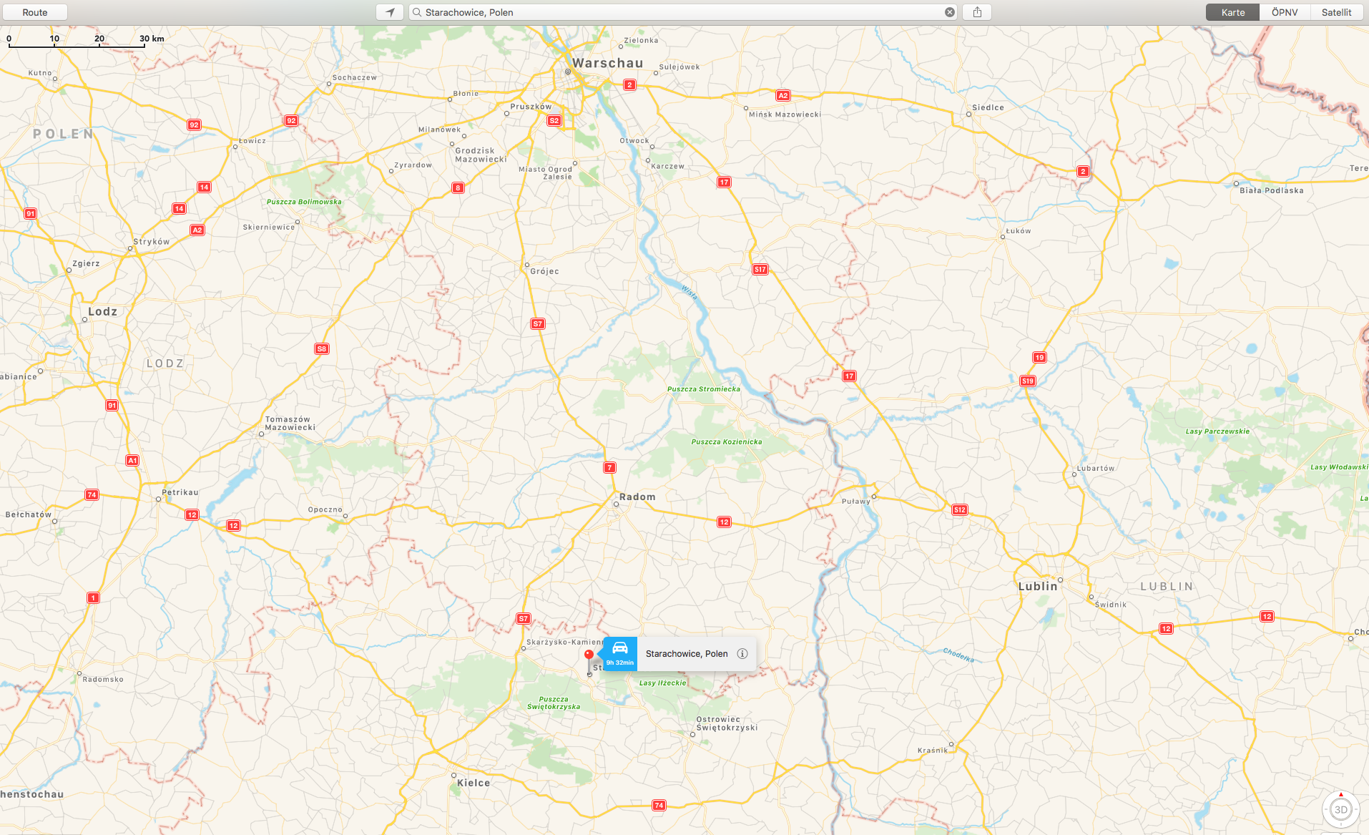
Task: Clear the search field text
Action: click(x=950, y=12)
